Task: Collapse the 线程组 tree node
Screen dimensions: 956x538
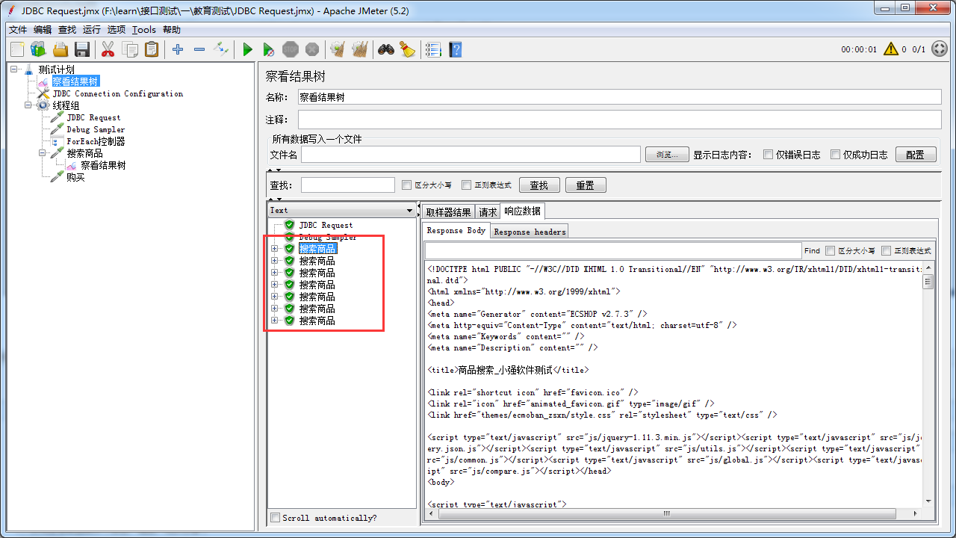Action: point(28,105)
